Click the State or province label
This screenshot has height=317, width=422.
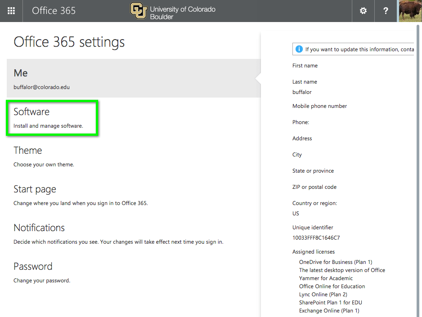(313, 171)
